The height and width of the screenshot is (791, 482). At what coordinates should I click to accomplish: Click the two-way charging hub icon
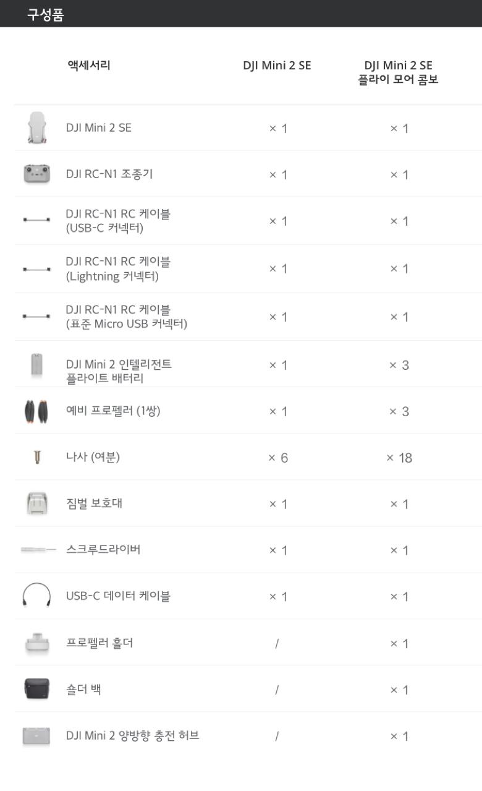(x=36, y=736)
